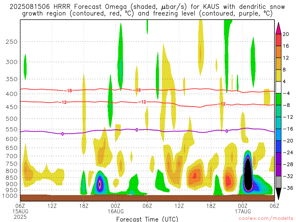Select the 300 pressure level label
296x222 pixels.
pyautogui.click(x=12, y=62)
